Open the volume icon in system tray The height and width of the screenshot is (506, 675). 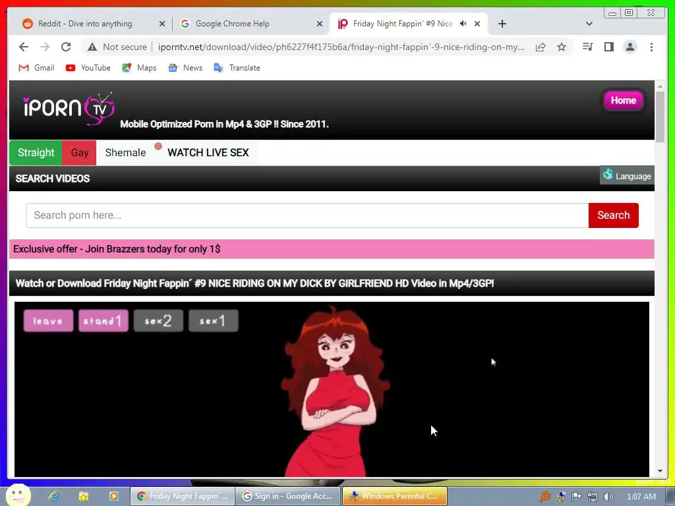(x=608, y=497)
